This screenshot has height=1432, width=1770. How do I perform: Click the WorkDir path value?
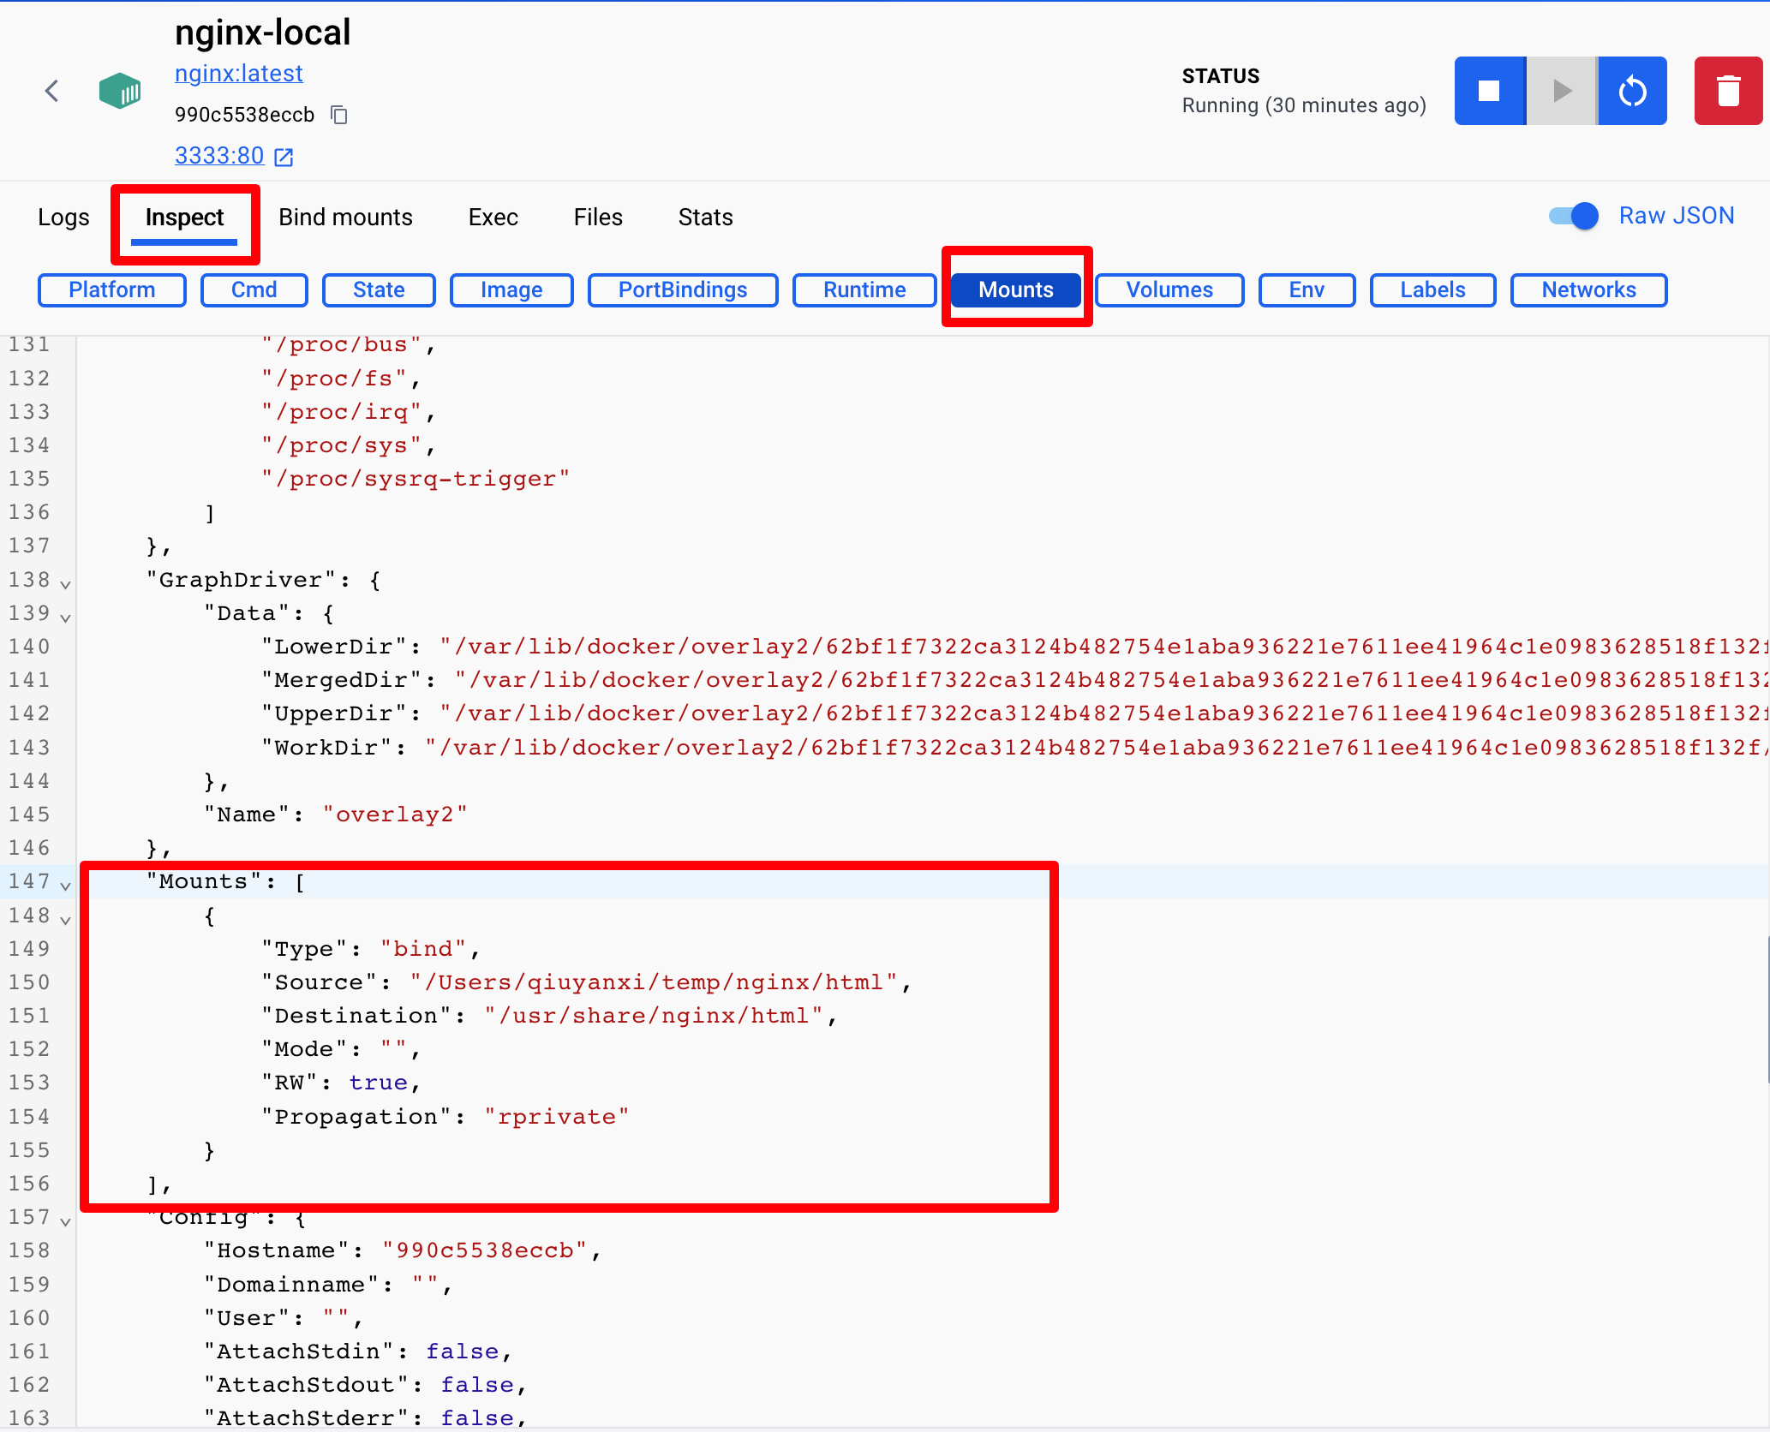1097,748
